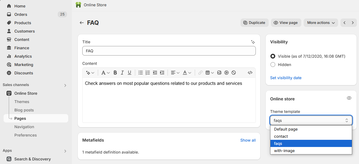
Task: Go to previous page with left chevron
Action: click(345, 23)
